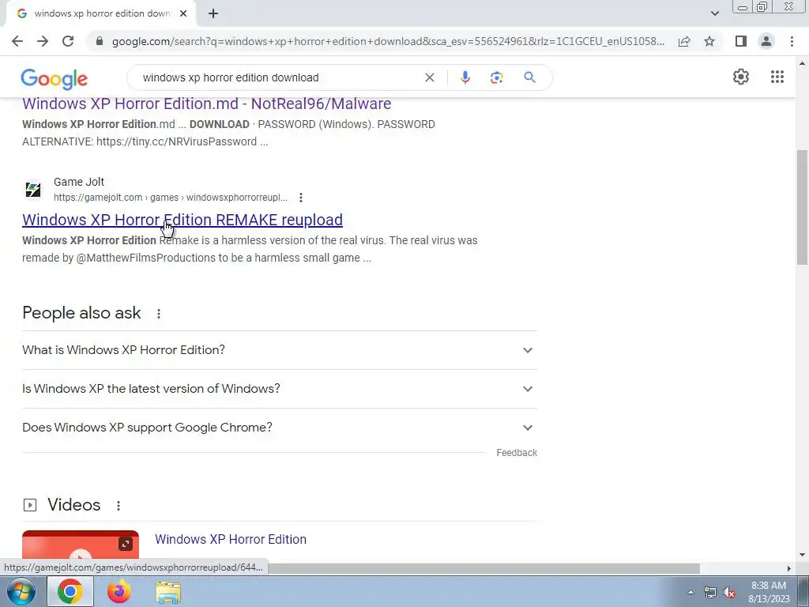Open the Google apps grid

pos(777,77)
